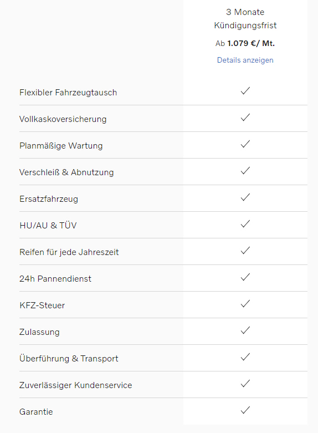
Task: Click the checkmark for Flexibler Fahrzeugtausch
Action: [x=245, y=91]
